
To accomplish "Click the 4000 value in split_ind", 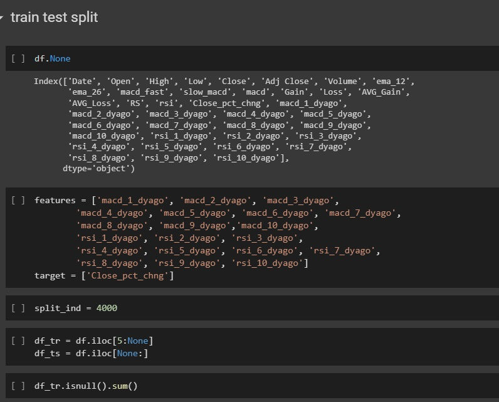I will click(x=107, y=309).
